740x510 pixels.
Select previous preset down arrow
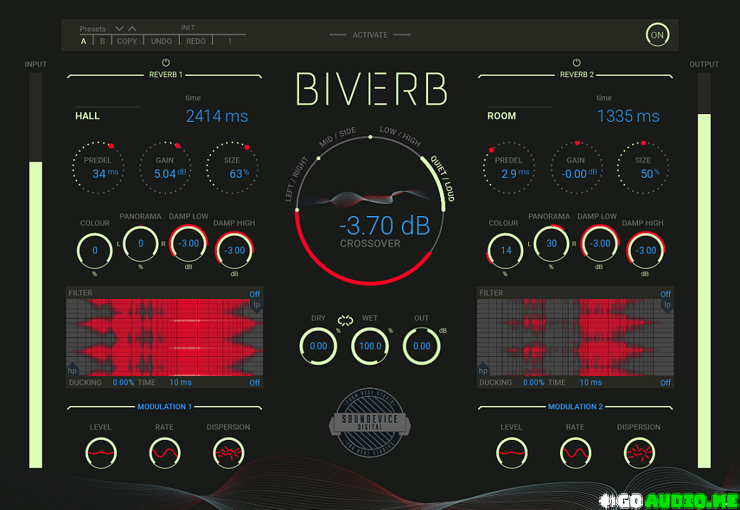pos(119,29)
